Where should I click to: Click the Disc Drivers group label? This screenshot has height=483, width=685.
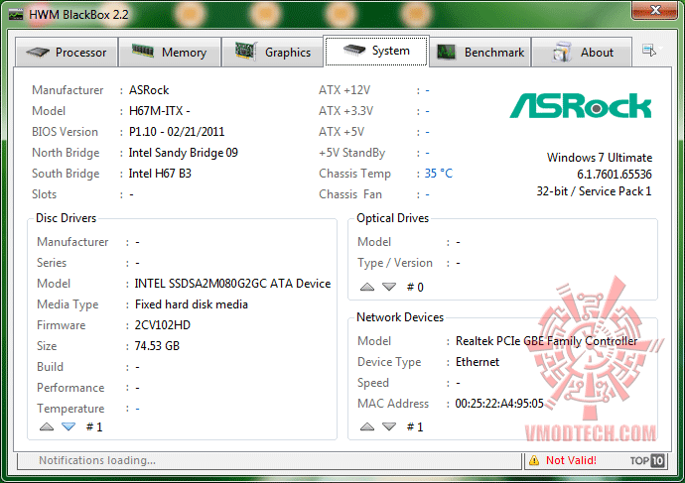pos(66,218)
